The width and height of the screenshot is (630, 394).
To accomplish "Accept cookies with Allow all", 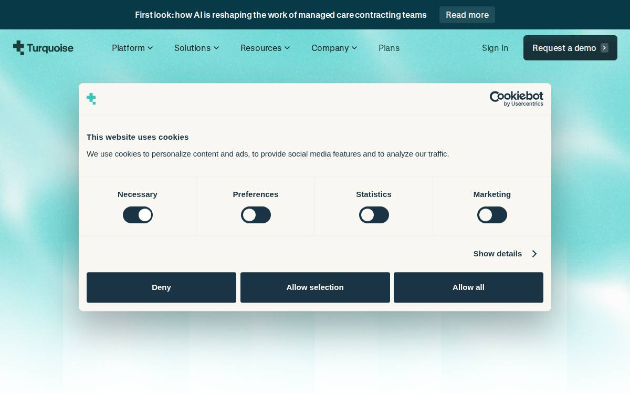I will click(x=468, y=287).
